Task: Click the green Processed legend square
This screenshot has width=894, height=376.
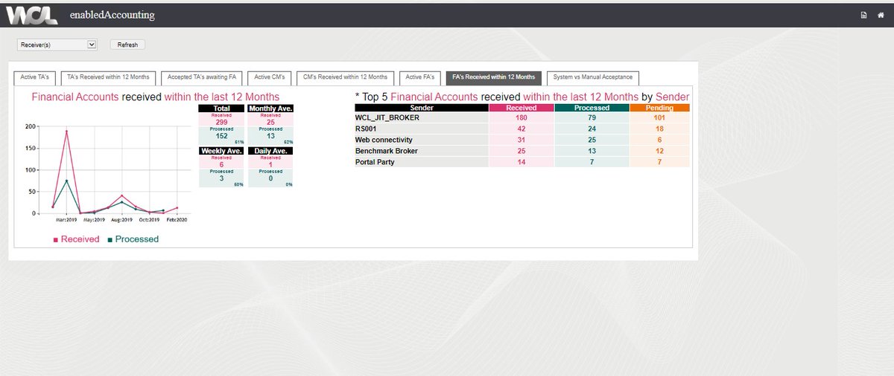Action: coord(110,240)
